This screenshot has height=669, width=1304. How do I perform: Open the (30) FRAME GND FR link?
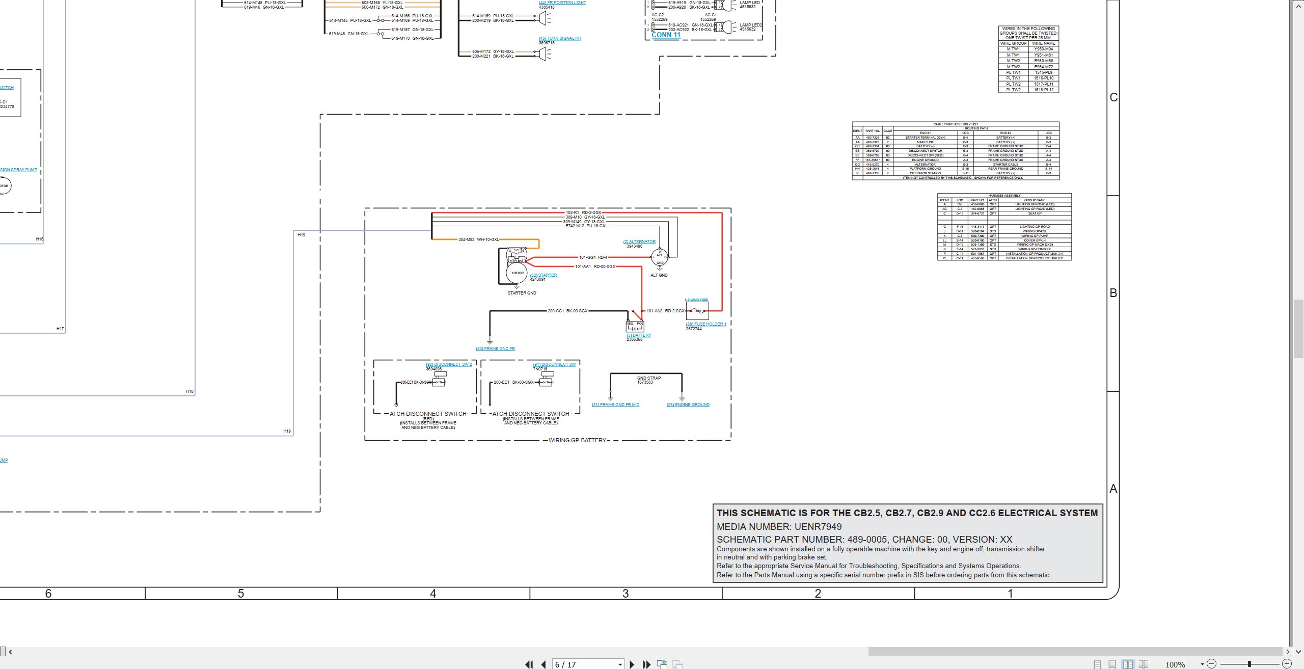(x=495, y=349)
